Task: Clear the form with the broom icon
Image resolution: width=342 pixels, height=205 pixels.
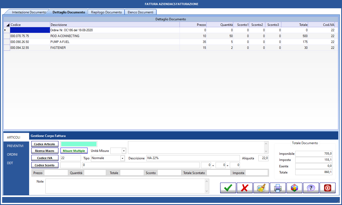Action: pyautogui.click(x=261, y=188)
